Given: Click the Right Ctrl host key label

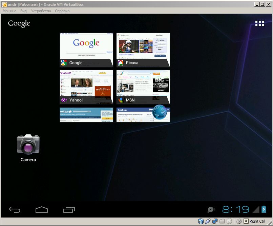Looking at the screenshot, I should tap(257, 221).
